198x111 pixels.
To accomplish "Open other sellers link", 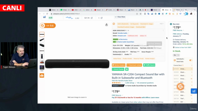I will click(x=138, y=102).
